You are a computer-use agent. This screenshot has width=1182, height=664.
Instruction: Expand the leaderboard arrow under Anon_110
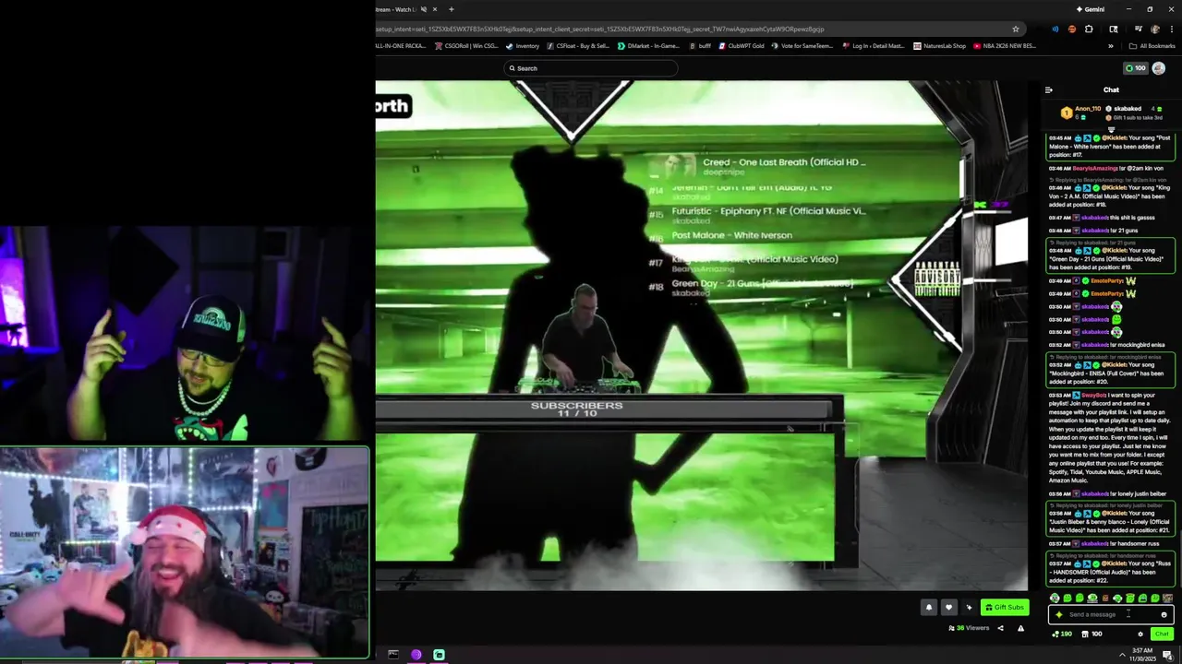[1111, 129]
